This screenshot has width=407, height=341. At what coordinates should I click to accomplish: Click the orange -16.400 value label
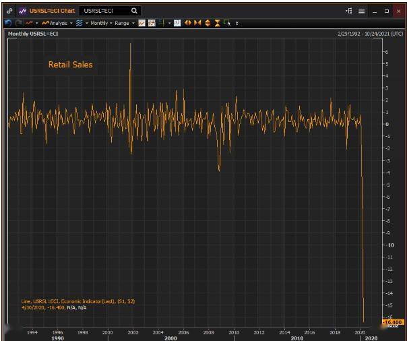click(392, 322)
